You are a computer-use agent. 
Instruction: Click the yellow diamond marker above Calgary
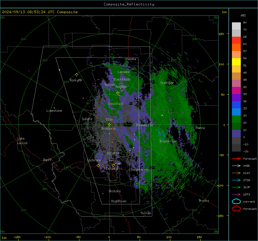point(113,165)
